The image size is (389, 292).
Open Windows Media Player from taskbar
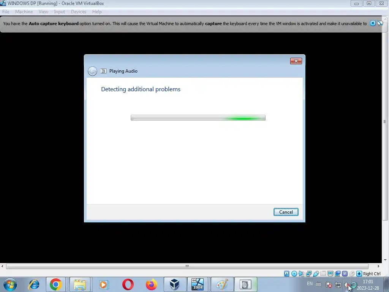pyautogui.click(x=103, y=284)
